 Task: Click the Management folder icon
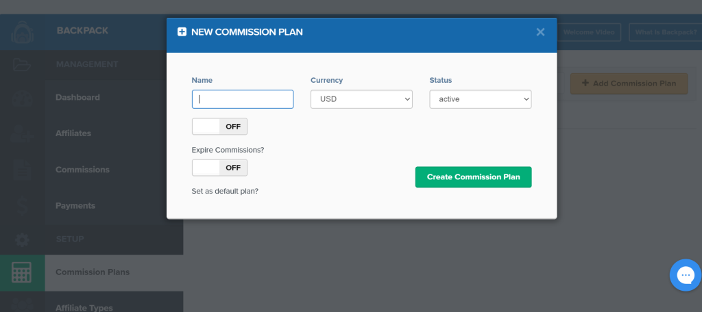click(x=22, y=64)
